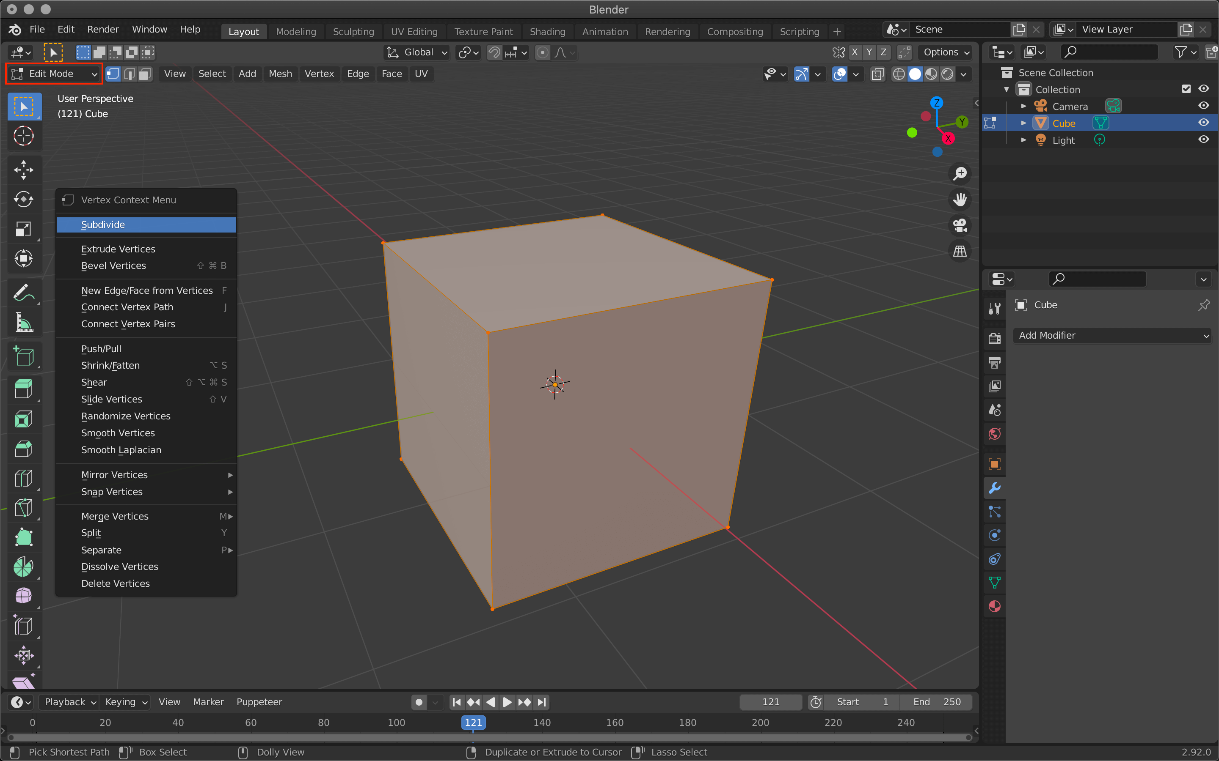Screen dimensions: 1219x761
Task: Choose the Bevel tool from the toolbar
Action: (x=24, y=449)
